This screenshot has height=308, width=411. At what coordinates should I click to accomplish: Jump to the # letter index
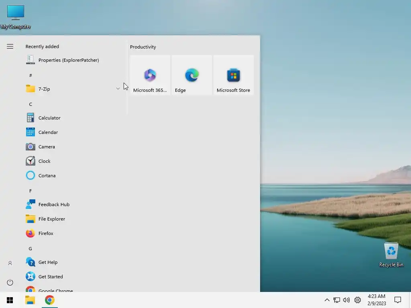coord(31,75)
